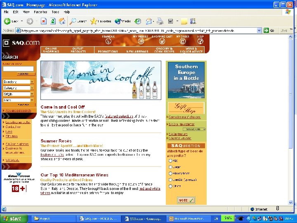Follow the featured selection coolers link
The image size is (297, 223).
click(x=119, y=116)
